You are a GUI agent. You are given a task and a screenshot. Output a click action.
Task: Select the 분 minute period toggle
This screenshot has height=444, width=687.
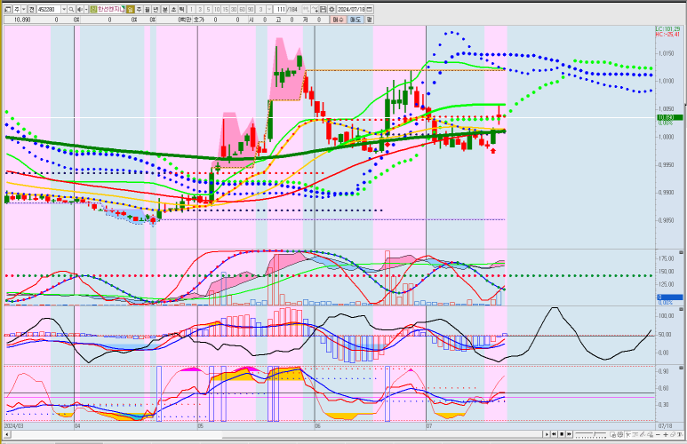[164, 9]
